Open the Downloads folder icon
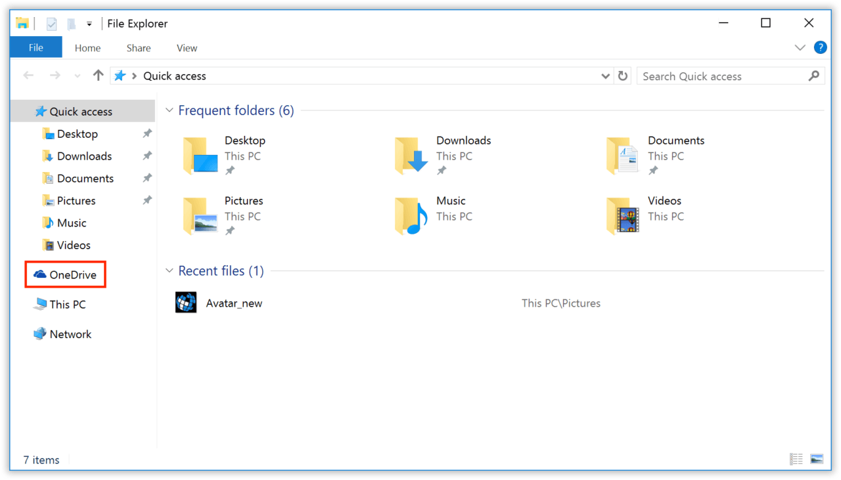This screenshot has height=480, width=841. 411,155
